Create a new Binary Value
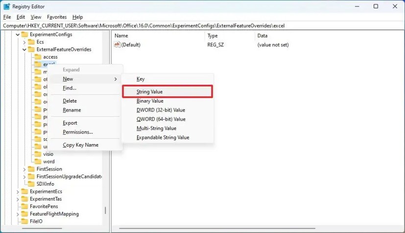Screen dimensions: 405x233 click(x=167, y=101)
